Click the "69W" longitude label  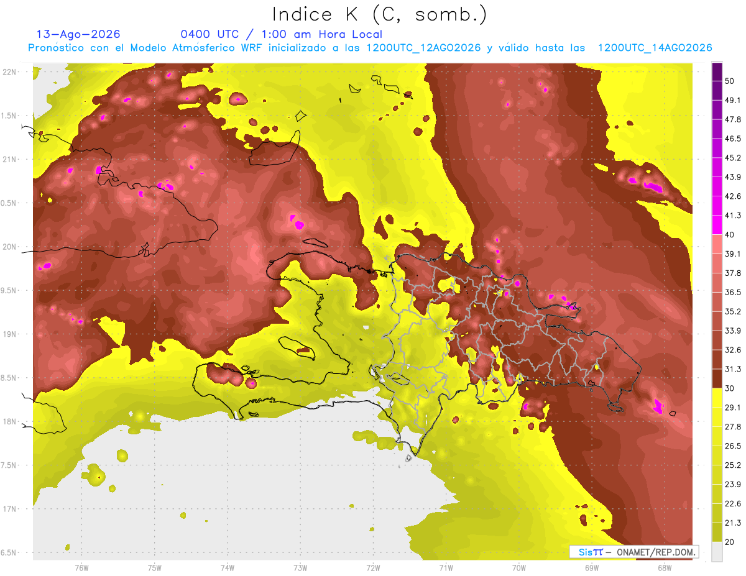[x=592, y=567]
